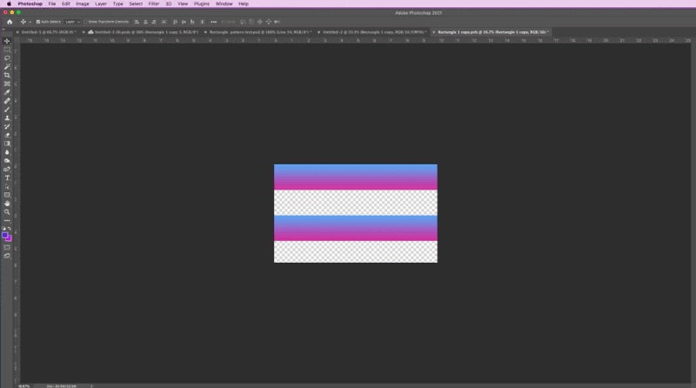This screenshot has width=696, height=388.
Task: Open the Select menu
Action: 136,3
